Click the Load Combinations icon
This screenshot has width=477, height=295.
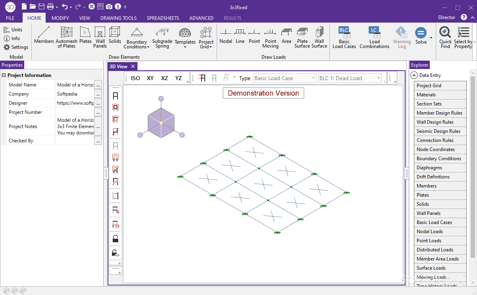374,38
